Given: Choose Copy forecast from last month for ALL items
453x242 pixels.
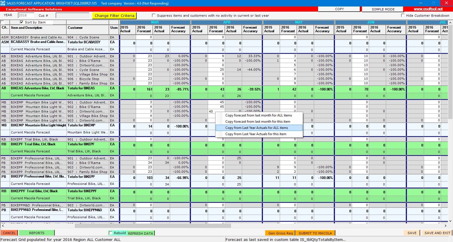Looking at the screenshot, I should point(259,115).
